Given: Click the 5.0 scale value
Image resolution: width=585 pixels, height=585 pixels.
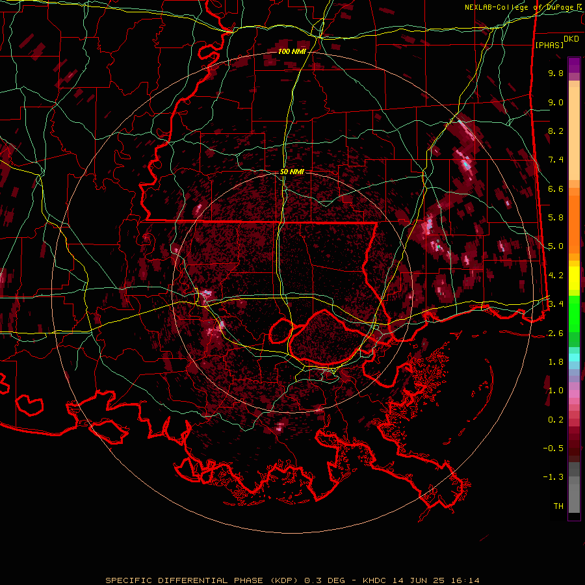Looking at the screenshot, I should pos(556,246).
